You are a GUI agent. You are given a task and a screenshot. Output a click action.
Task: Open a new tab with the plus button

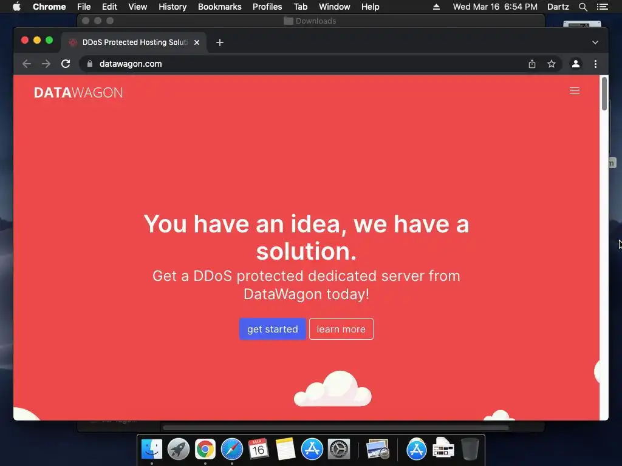click(220, 42)
